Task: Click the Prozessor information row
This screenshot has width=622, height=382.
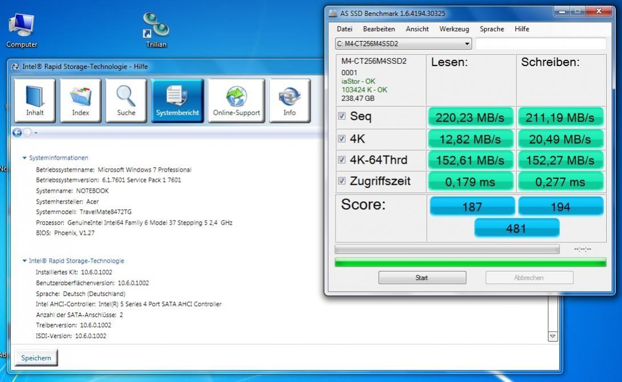Action: point(134,223)
